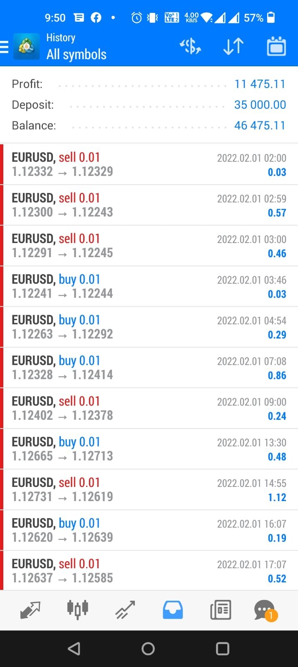Tap the All symbols filter title
Image resolution: width=298 pixels, height=667 pixels.
point(77,54)
